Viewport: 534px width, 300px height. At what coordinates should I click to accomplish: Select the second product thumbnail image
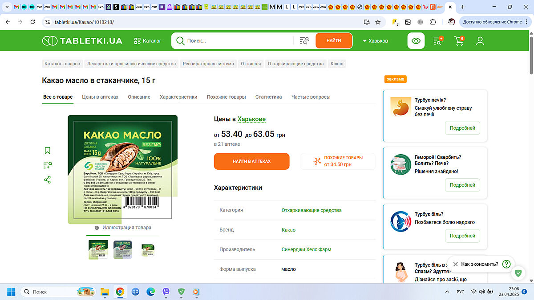[122, 249]
